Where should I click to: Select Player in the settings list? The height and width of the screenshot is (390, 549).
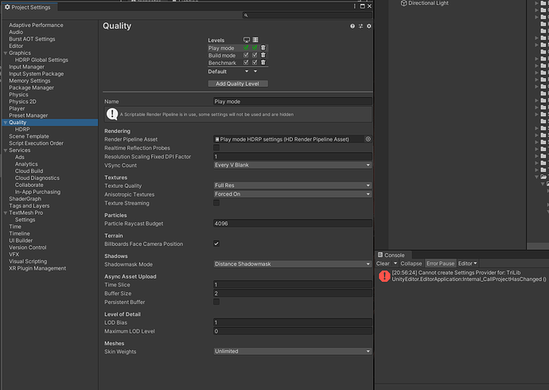(17, 108)
